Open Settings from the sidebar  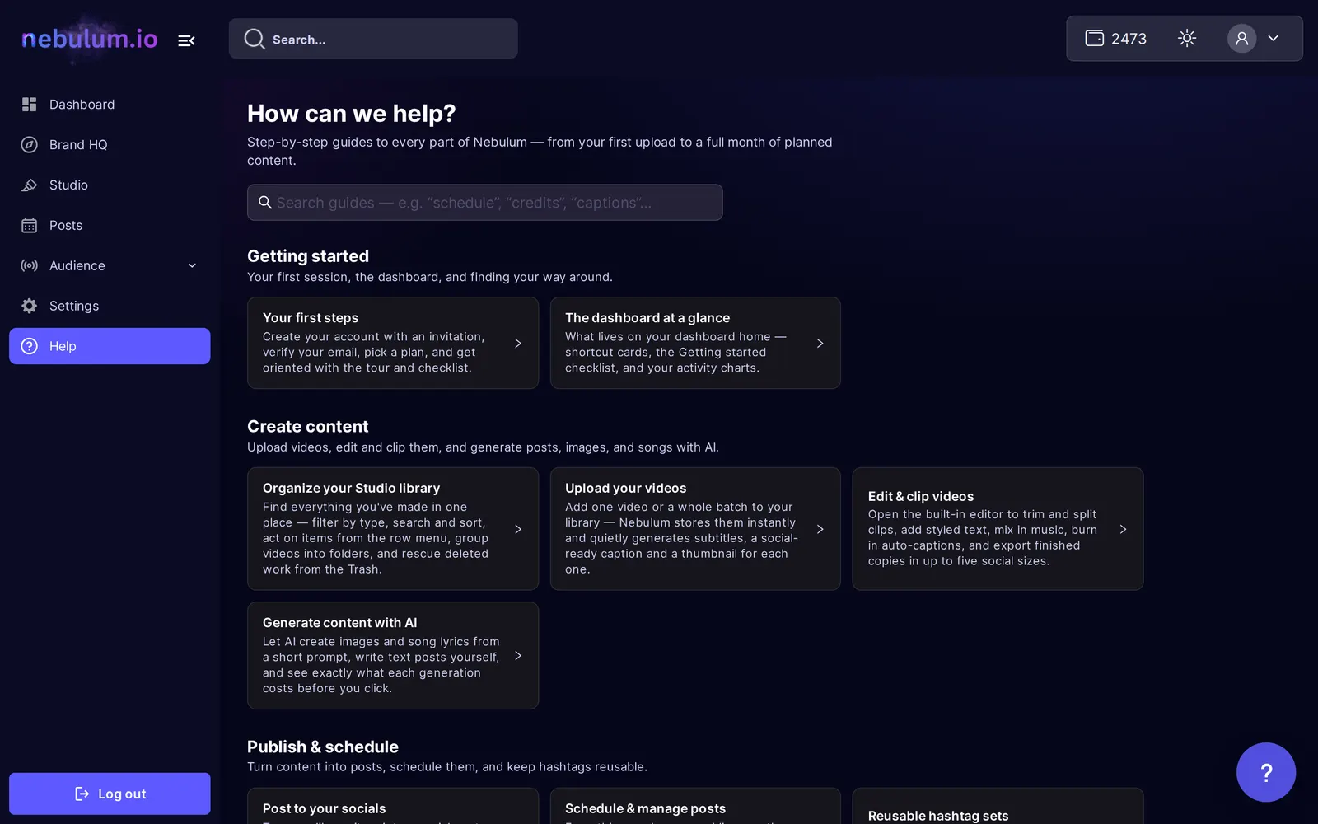click(x=110, y=306)
